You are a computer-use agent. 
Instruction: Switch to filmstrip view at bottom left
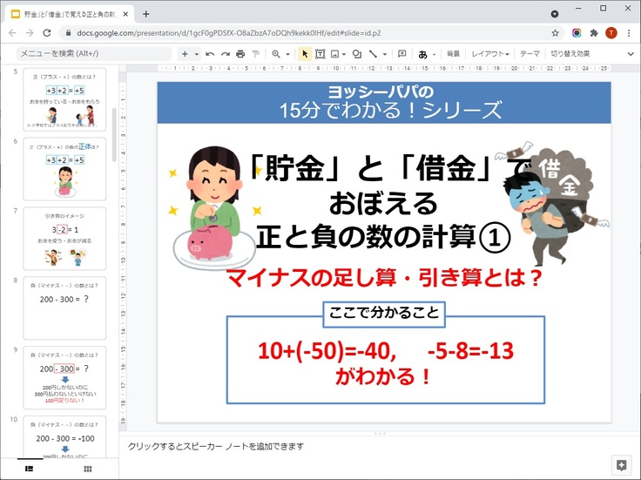pos(29,469)
